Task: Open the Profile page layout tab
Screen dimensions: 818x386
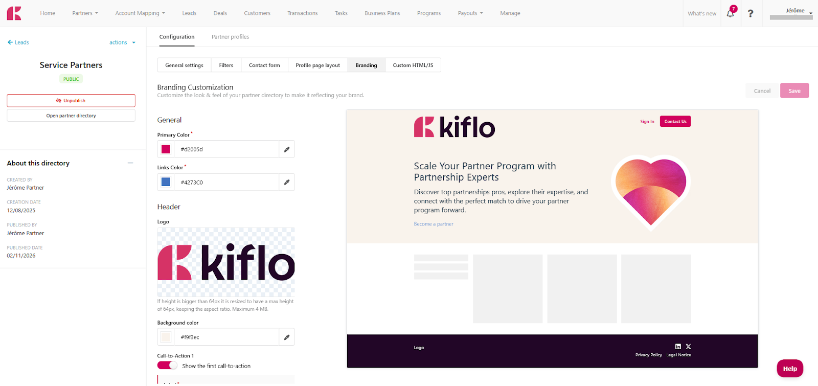Action: pyautogui.click(x=317, y=65)
